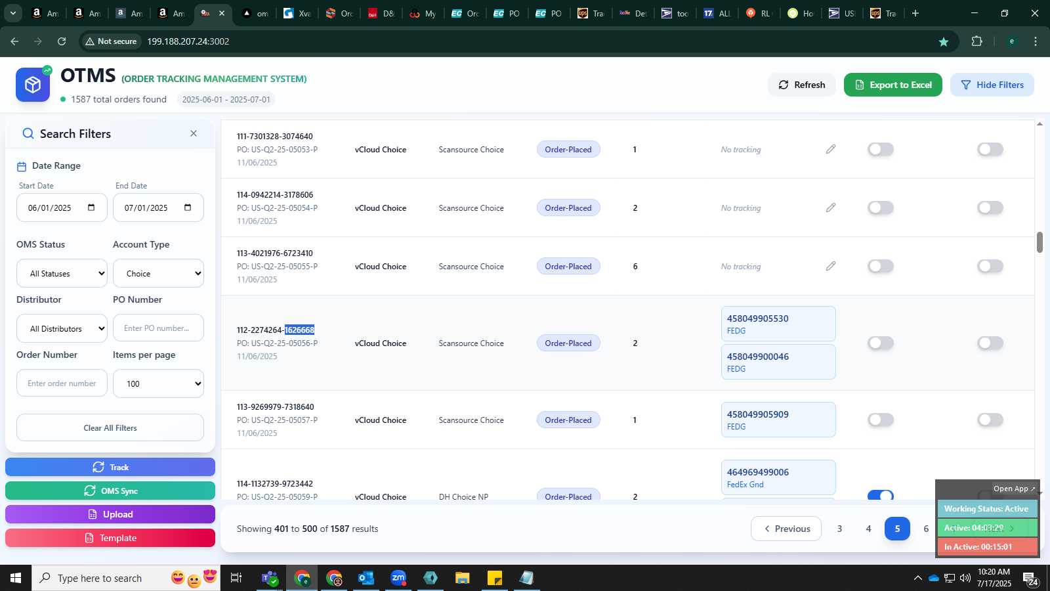Click Clear All Filters
Image resolution: width=1050 pixels, height=591 pixels.
pyautogui.click(x=110, y=427)
